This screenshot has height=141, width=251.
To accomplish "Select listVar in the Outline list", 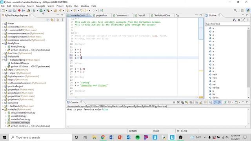I will (215, 98).
